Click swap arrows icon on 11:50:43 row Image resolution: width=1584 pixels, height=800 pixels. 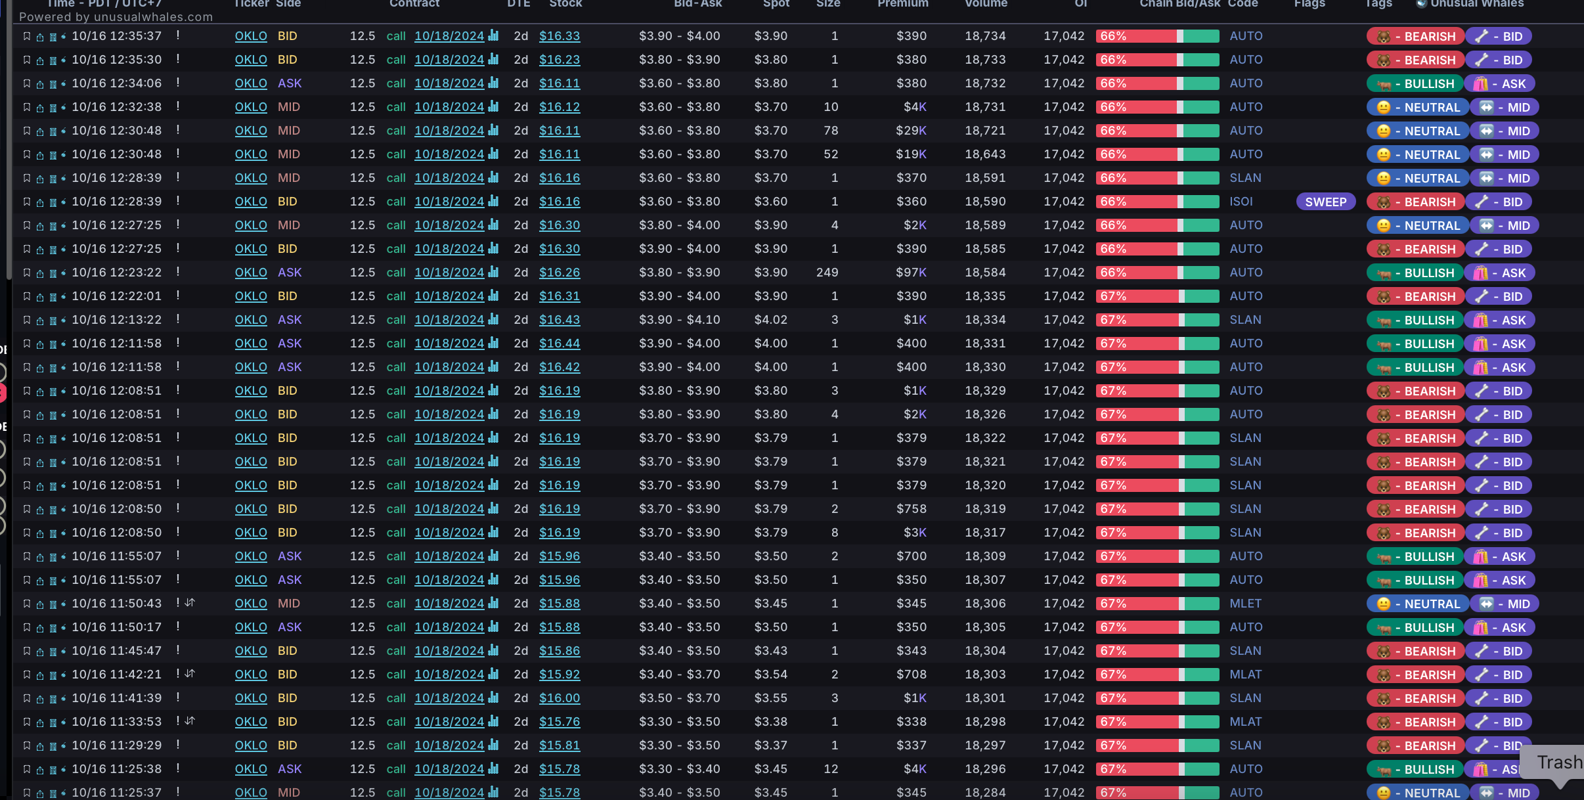point(190,603)
